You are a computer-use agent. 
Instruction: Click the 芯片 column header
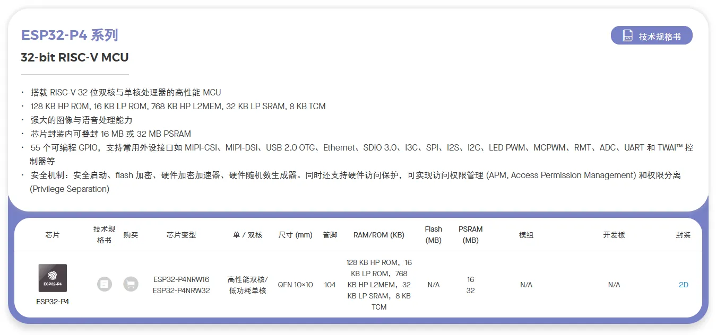pyautogui.click(x=52, y=234)
